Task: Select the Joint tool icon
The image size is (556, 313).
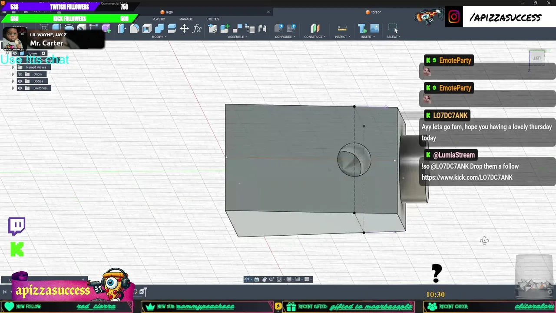Action: [x=237, y=29]
